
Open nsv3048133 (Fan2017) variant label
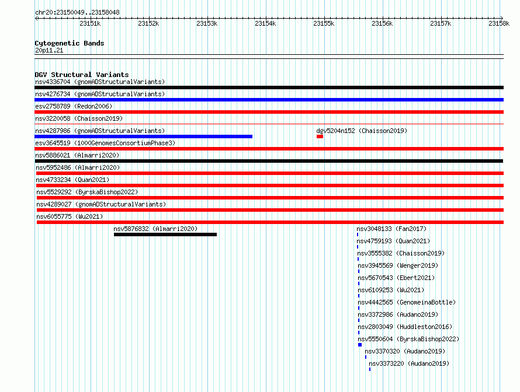[x=391, y=229]
